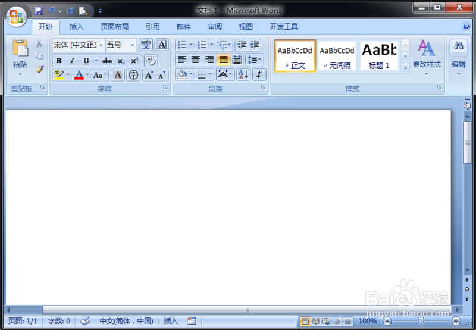Switch to the 视图 tab
This screenshot has height=330, width=476.
pyautogui.click(x=246, y=27)
